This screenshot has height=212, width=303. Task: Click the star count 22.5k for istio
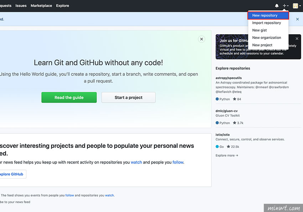(x=233, y=147)
